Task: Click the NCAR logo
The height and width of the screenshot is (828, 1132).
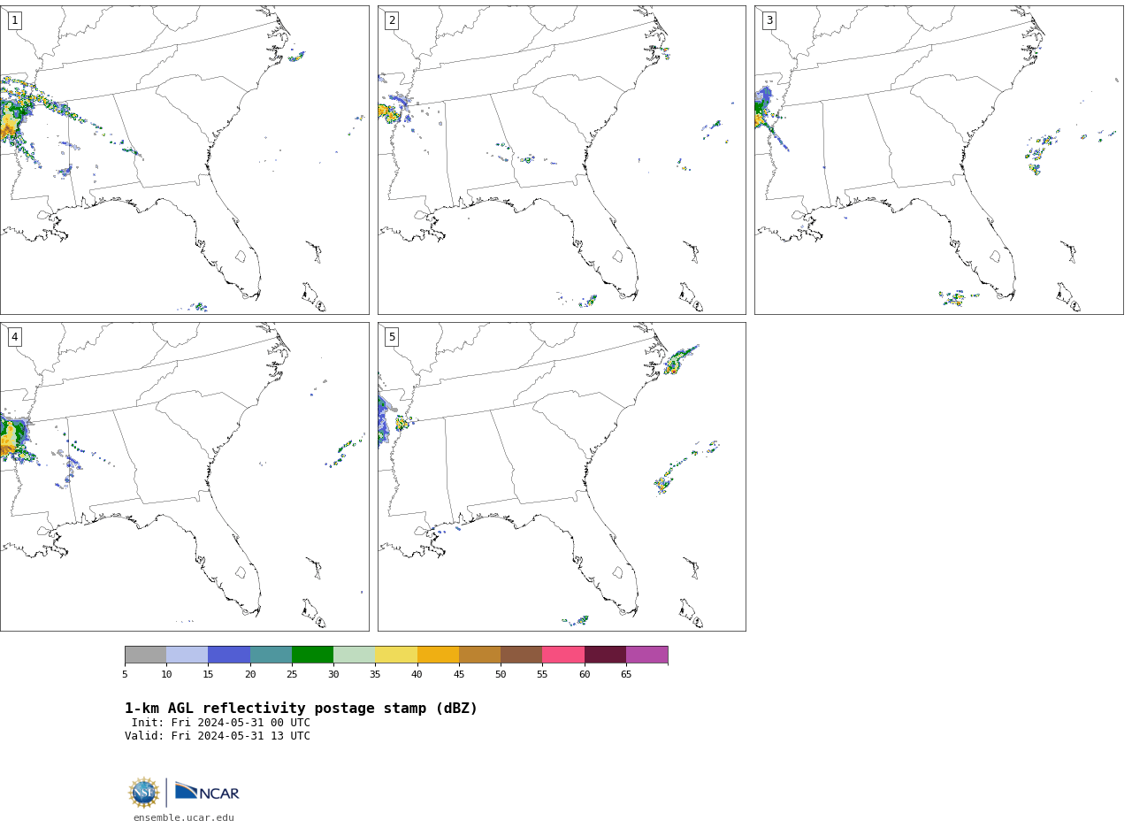Action: pos(207,792)
